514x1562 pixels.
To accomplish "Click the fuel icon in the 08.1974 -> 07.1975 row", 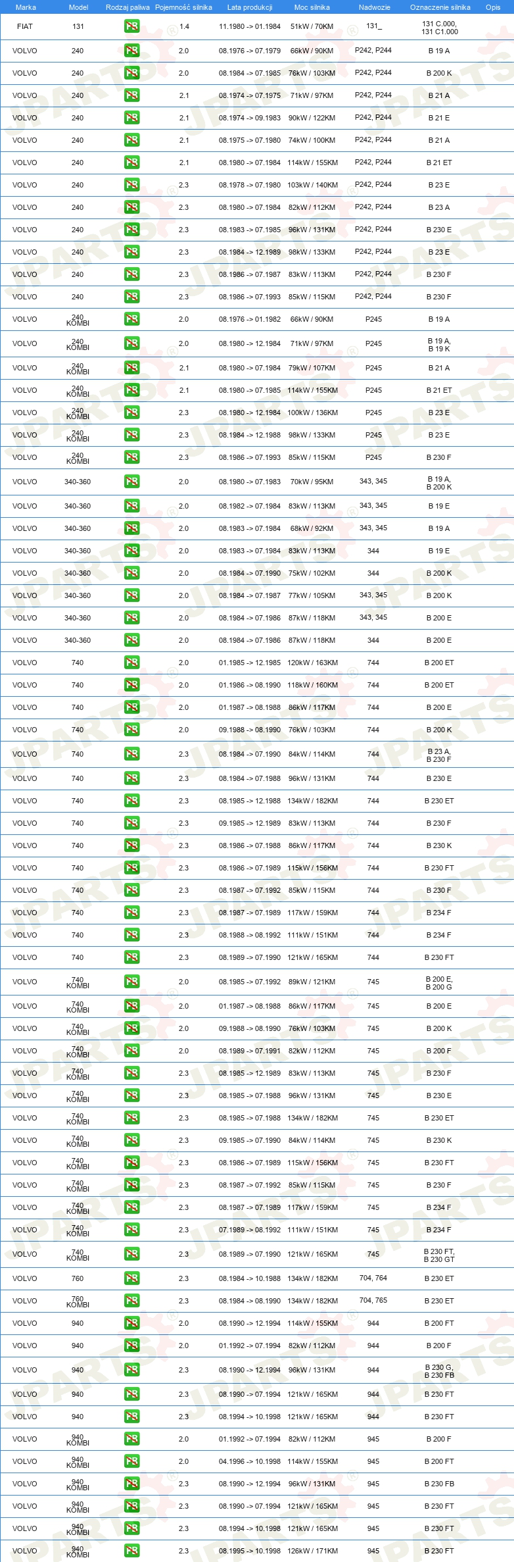I will [131, 95].
